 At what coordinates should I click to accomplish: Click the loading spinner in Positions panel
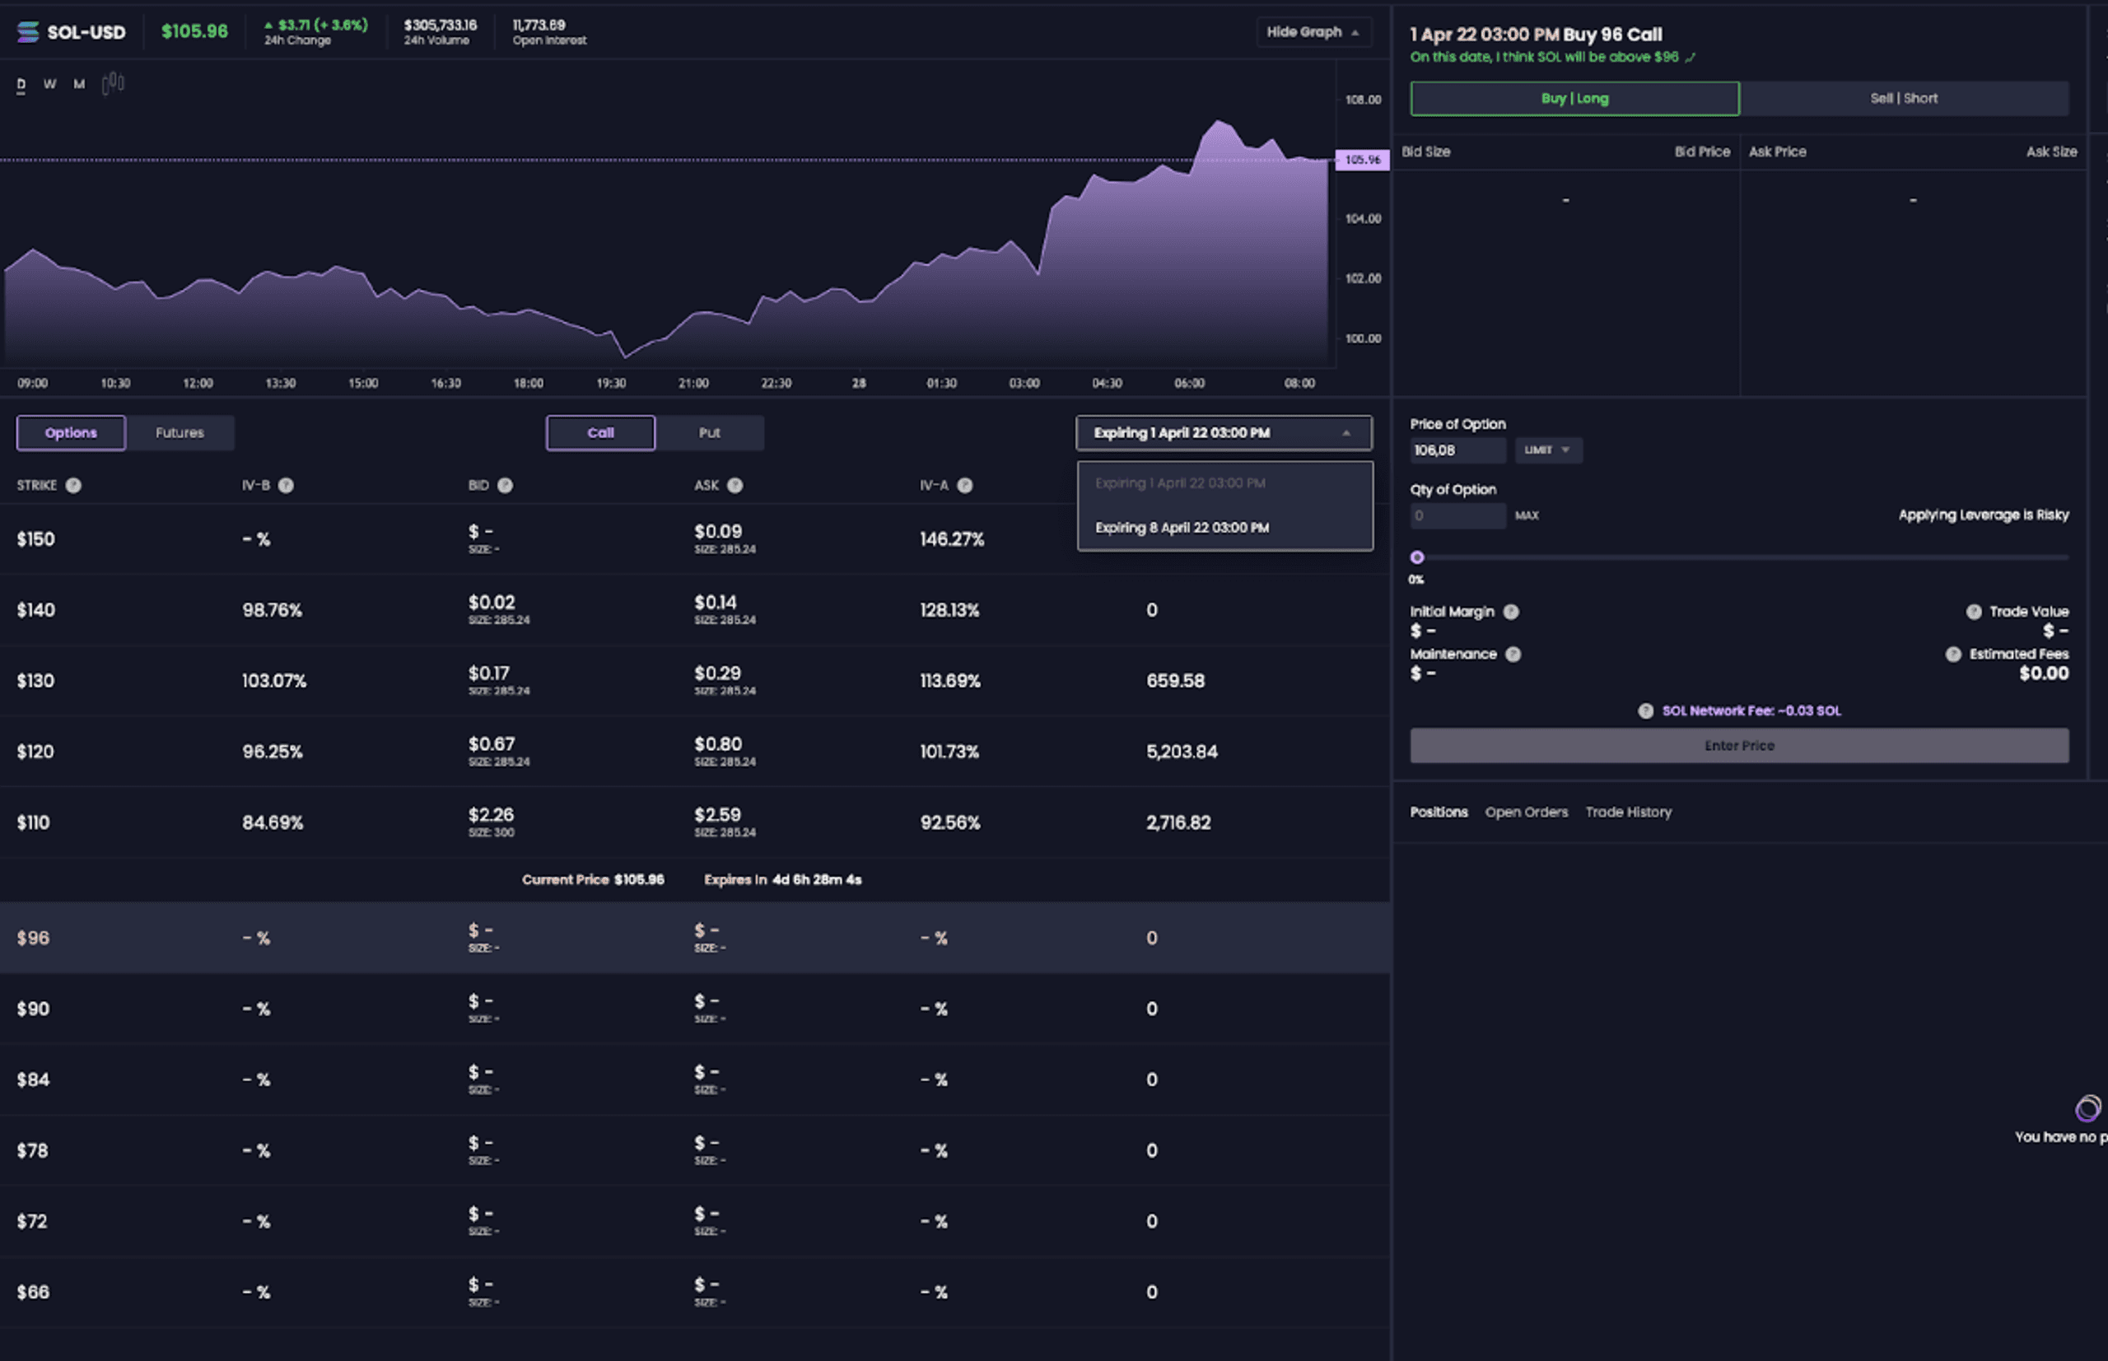tap(2087, 1107)
